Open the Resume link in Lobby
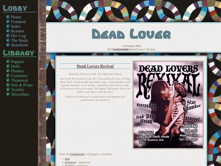 (18, 31)
